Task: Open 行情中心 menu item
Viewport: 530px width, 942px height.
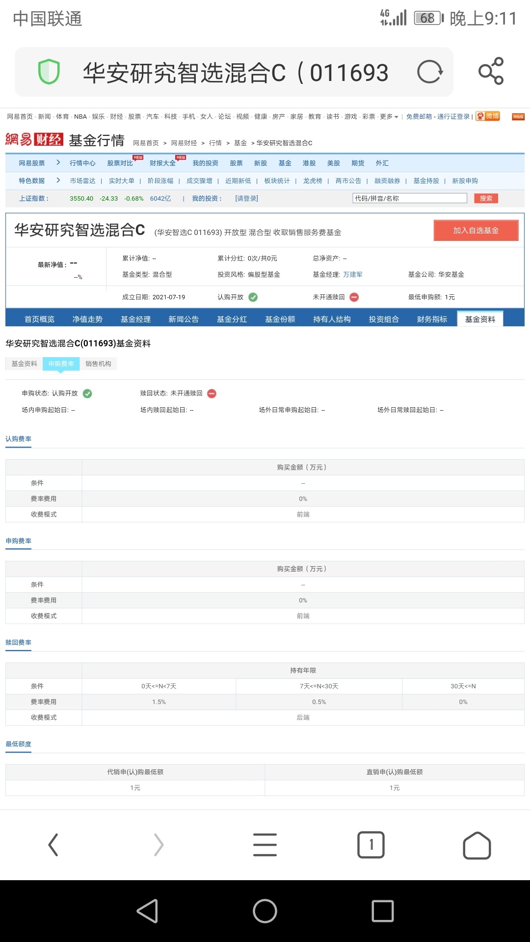Action: point(82,163)
